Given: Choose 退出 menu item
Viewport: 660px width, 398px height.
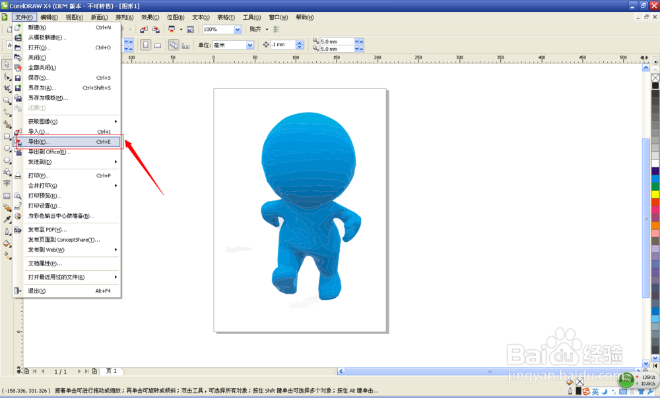Looking at the screenshot, I should (x=67, y=291).
